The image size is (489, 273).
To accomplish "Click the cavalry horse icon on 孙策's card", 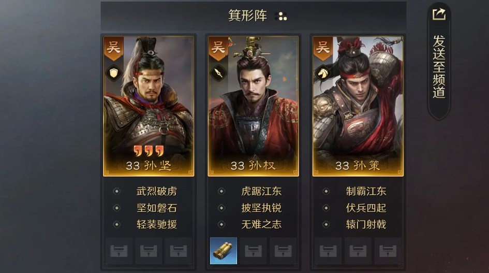I will [x=323, y=73].
